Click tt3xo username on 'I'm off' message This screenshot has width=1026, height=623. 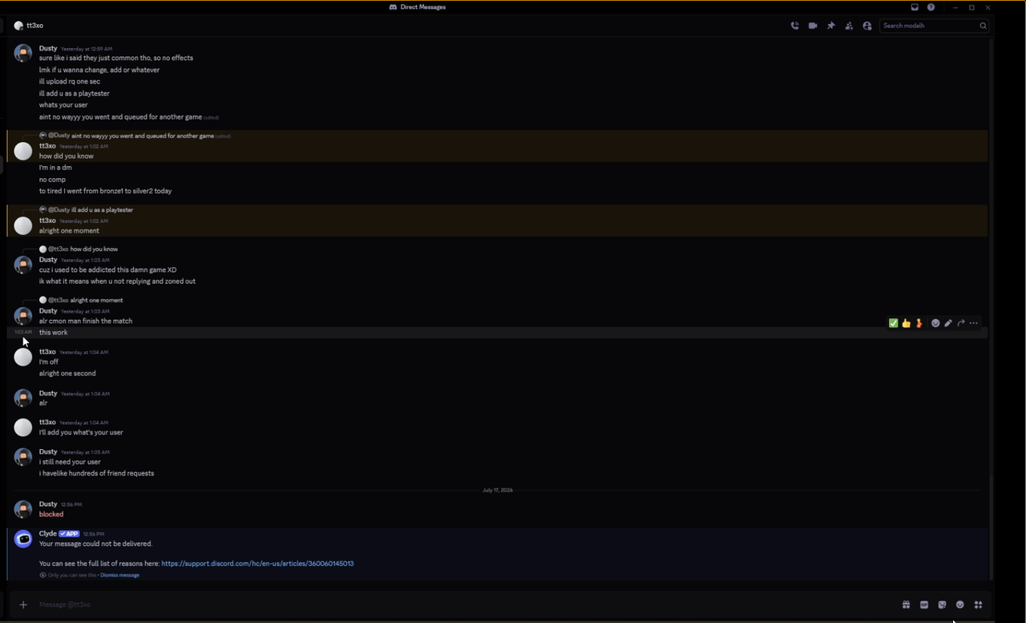tap(47, 351)
